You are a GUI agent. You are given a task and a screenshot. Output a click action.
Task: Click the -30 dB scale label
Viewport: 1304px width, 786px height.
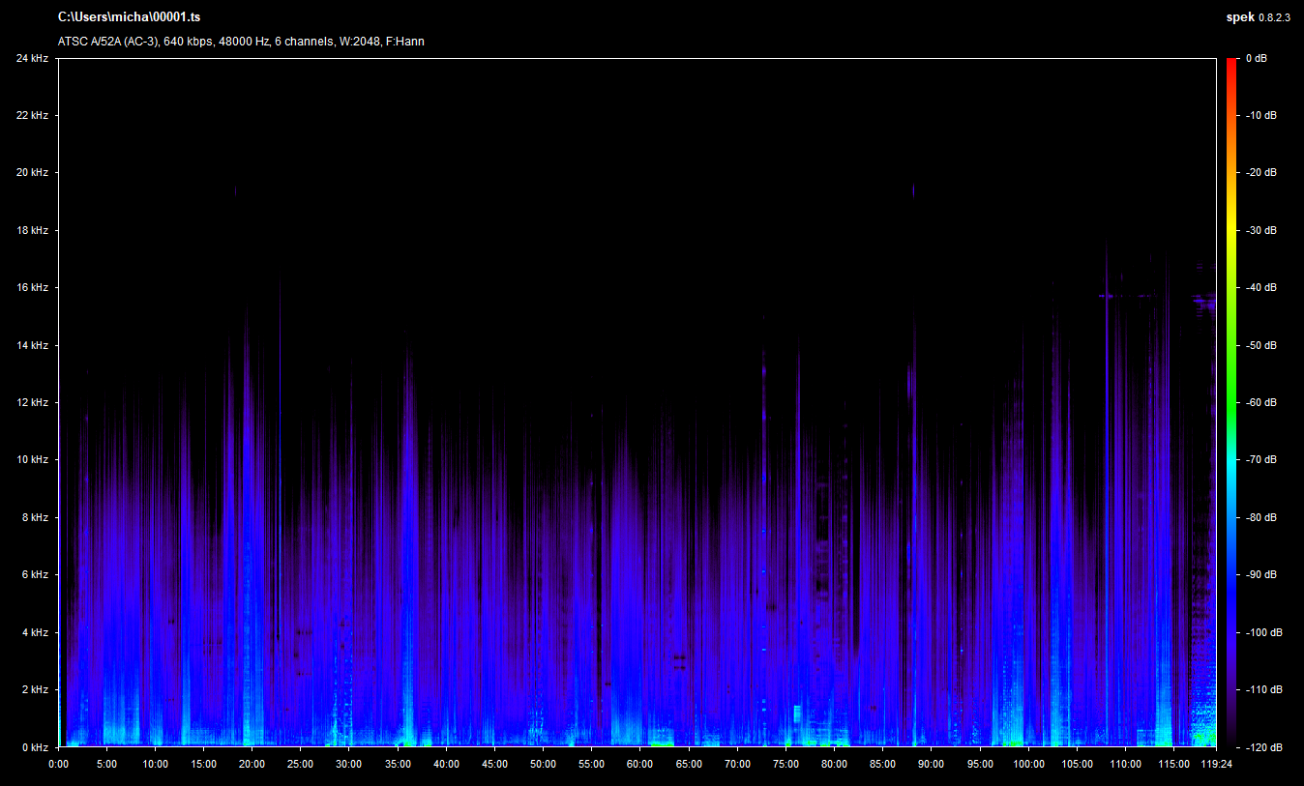(x=1260, y=230)
